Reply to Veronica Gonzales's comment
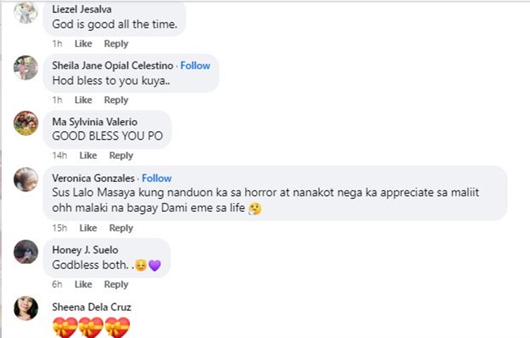530x338 pixels. pos(121,228)
